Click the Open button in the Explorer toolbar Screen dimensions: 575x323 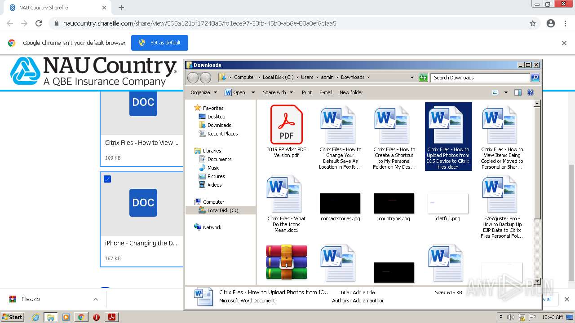pos(235,92)
